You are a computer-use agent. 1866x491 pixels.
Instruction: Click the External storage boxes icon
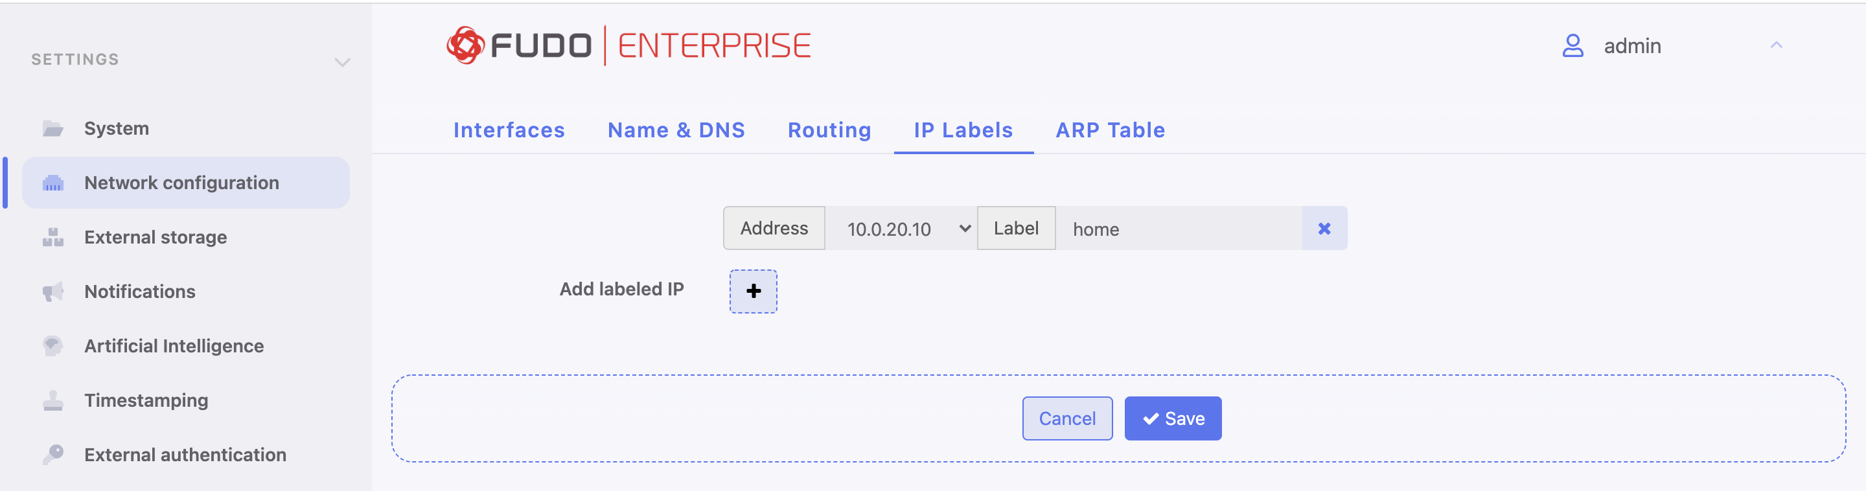(x=53, y=238)
